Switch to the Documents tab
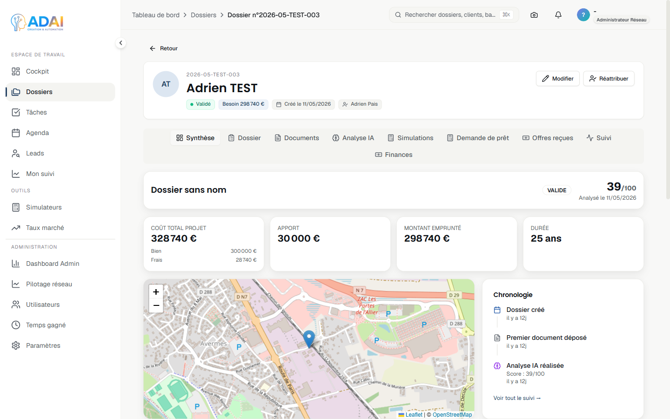The width and height of the screenshot is (670, 419). [x=297, y=138]
